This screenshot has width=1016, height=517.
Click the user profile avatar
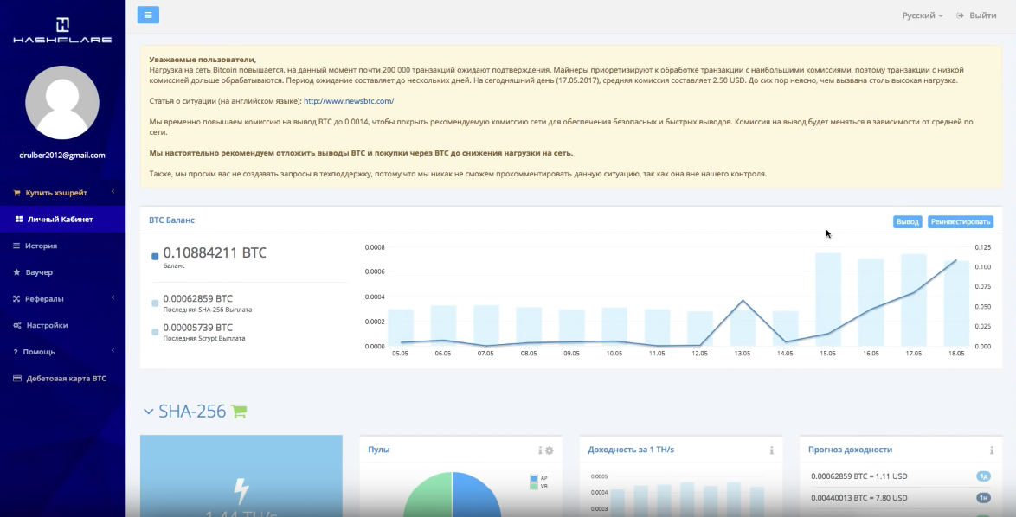click(x=62, y=102)
